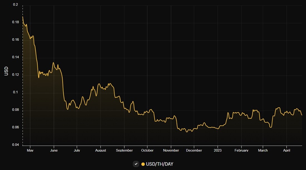Screen dimensions: 306x170
Task: Select the July tick label
Action: pyautogui.click(x=77, y=150)
